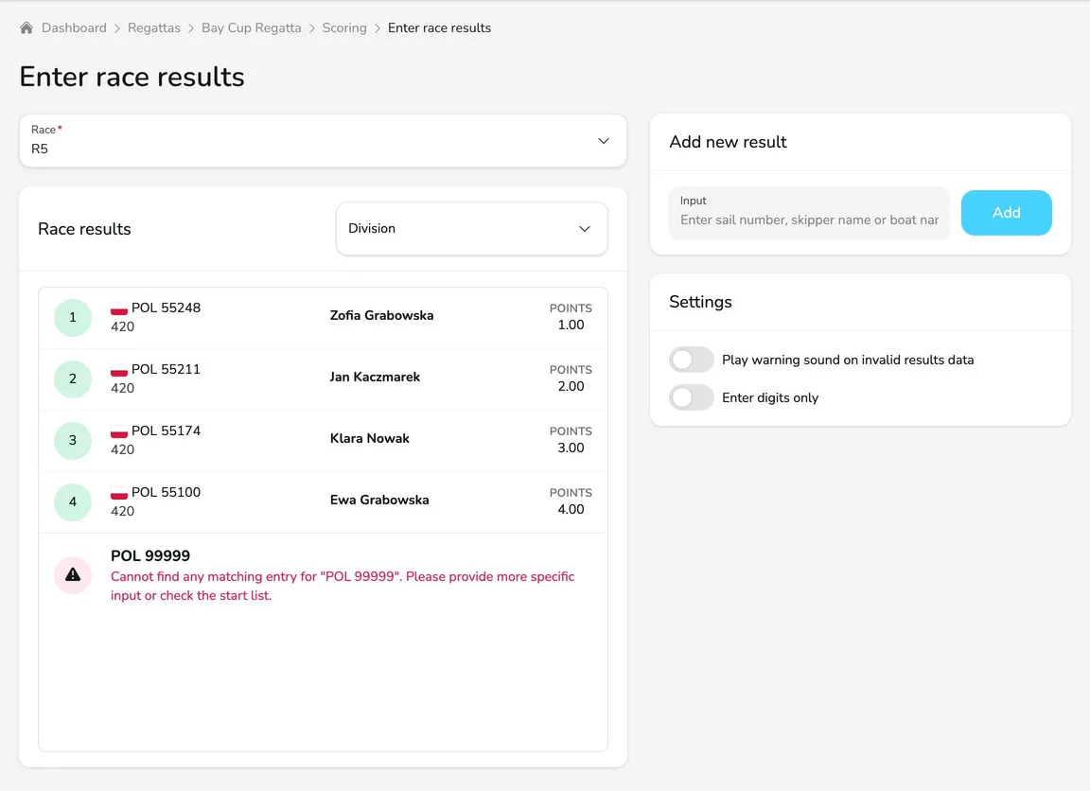
Task: Select sail number POL 55211
Action: [x=166, y=369]
